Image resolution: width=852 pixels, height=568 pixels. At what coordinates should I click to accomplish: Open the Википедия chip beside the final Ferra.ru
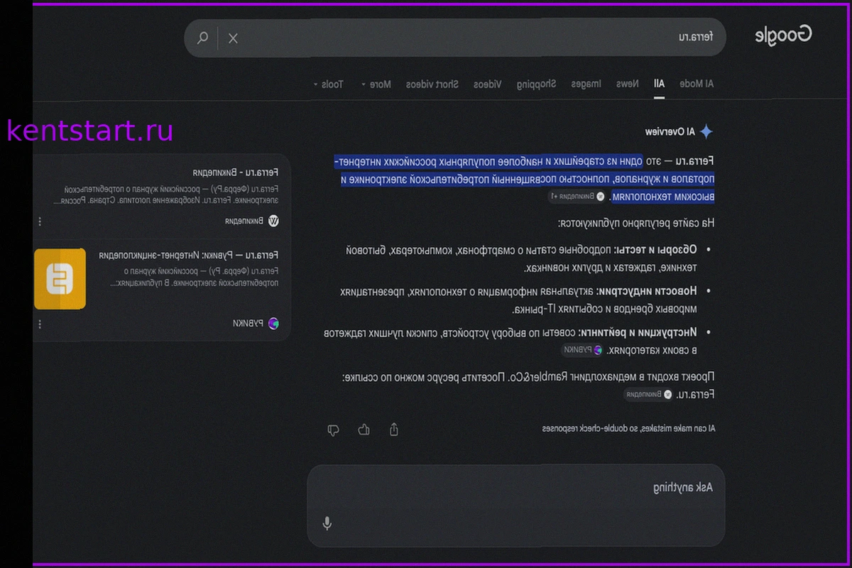point(648,395)
